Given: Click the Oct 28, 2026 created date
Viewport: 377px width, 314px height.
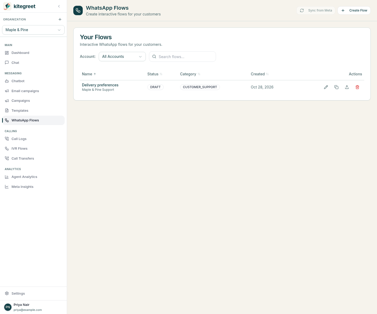Looking at the screenshot, I should tap(262, 87).
